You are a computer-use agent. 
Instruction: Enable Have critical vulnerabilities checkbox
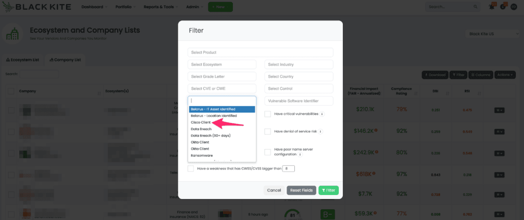pyautogui.click(x=268, y=114)
